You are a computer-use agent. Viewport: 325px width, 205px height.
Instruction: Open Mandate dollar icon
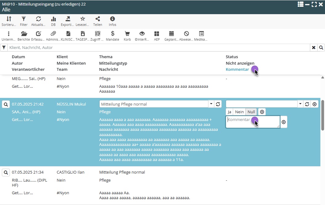pos(113,34)
